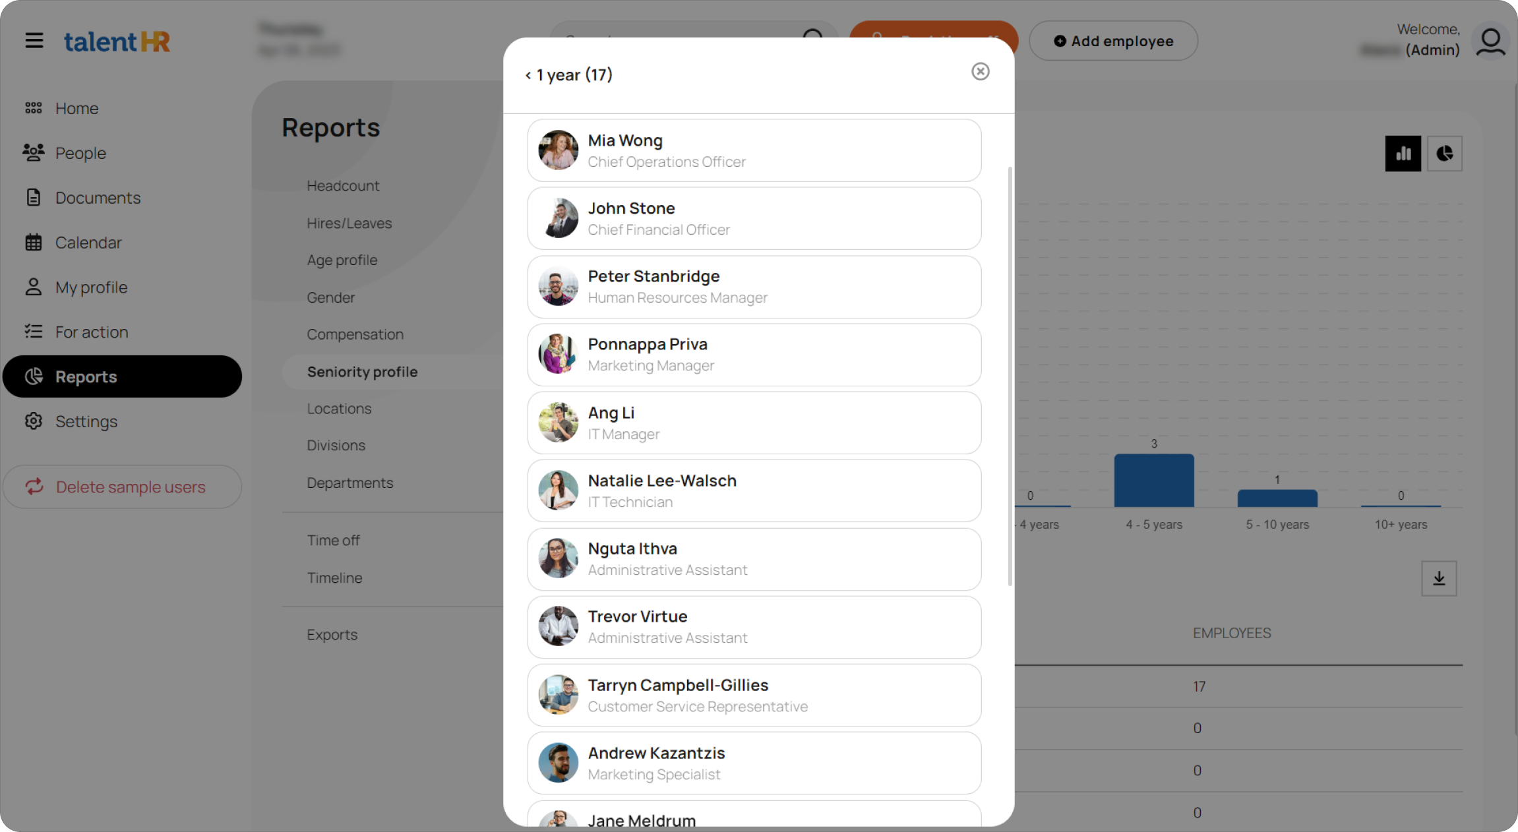Select the Seniority profile report
The height and width of the screenshot is (832, 1518).
(x=363, y=372)
